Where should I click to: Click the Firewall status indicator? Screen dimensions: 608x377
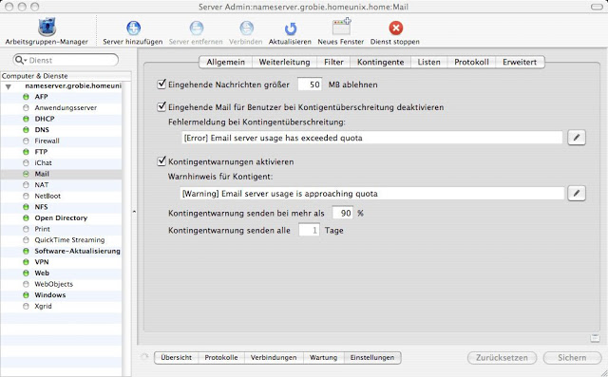tap(26, 141)
